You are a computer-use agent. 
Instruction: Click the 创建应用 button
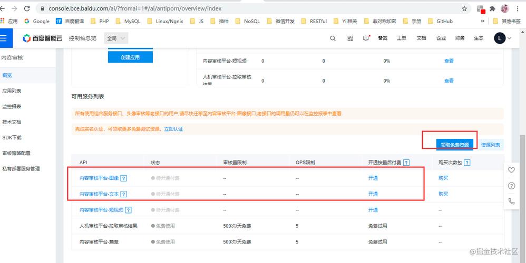pyautogui.click(x=130, y=57)
